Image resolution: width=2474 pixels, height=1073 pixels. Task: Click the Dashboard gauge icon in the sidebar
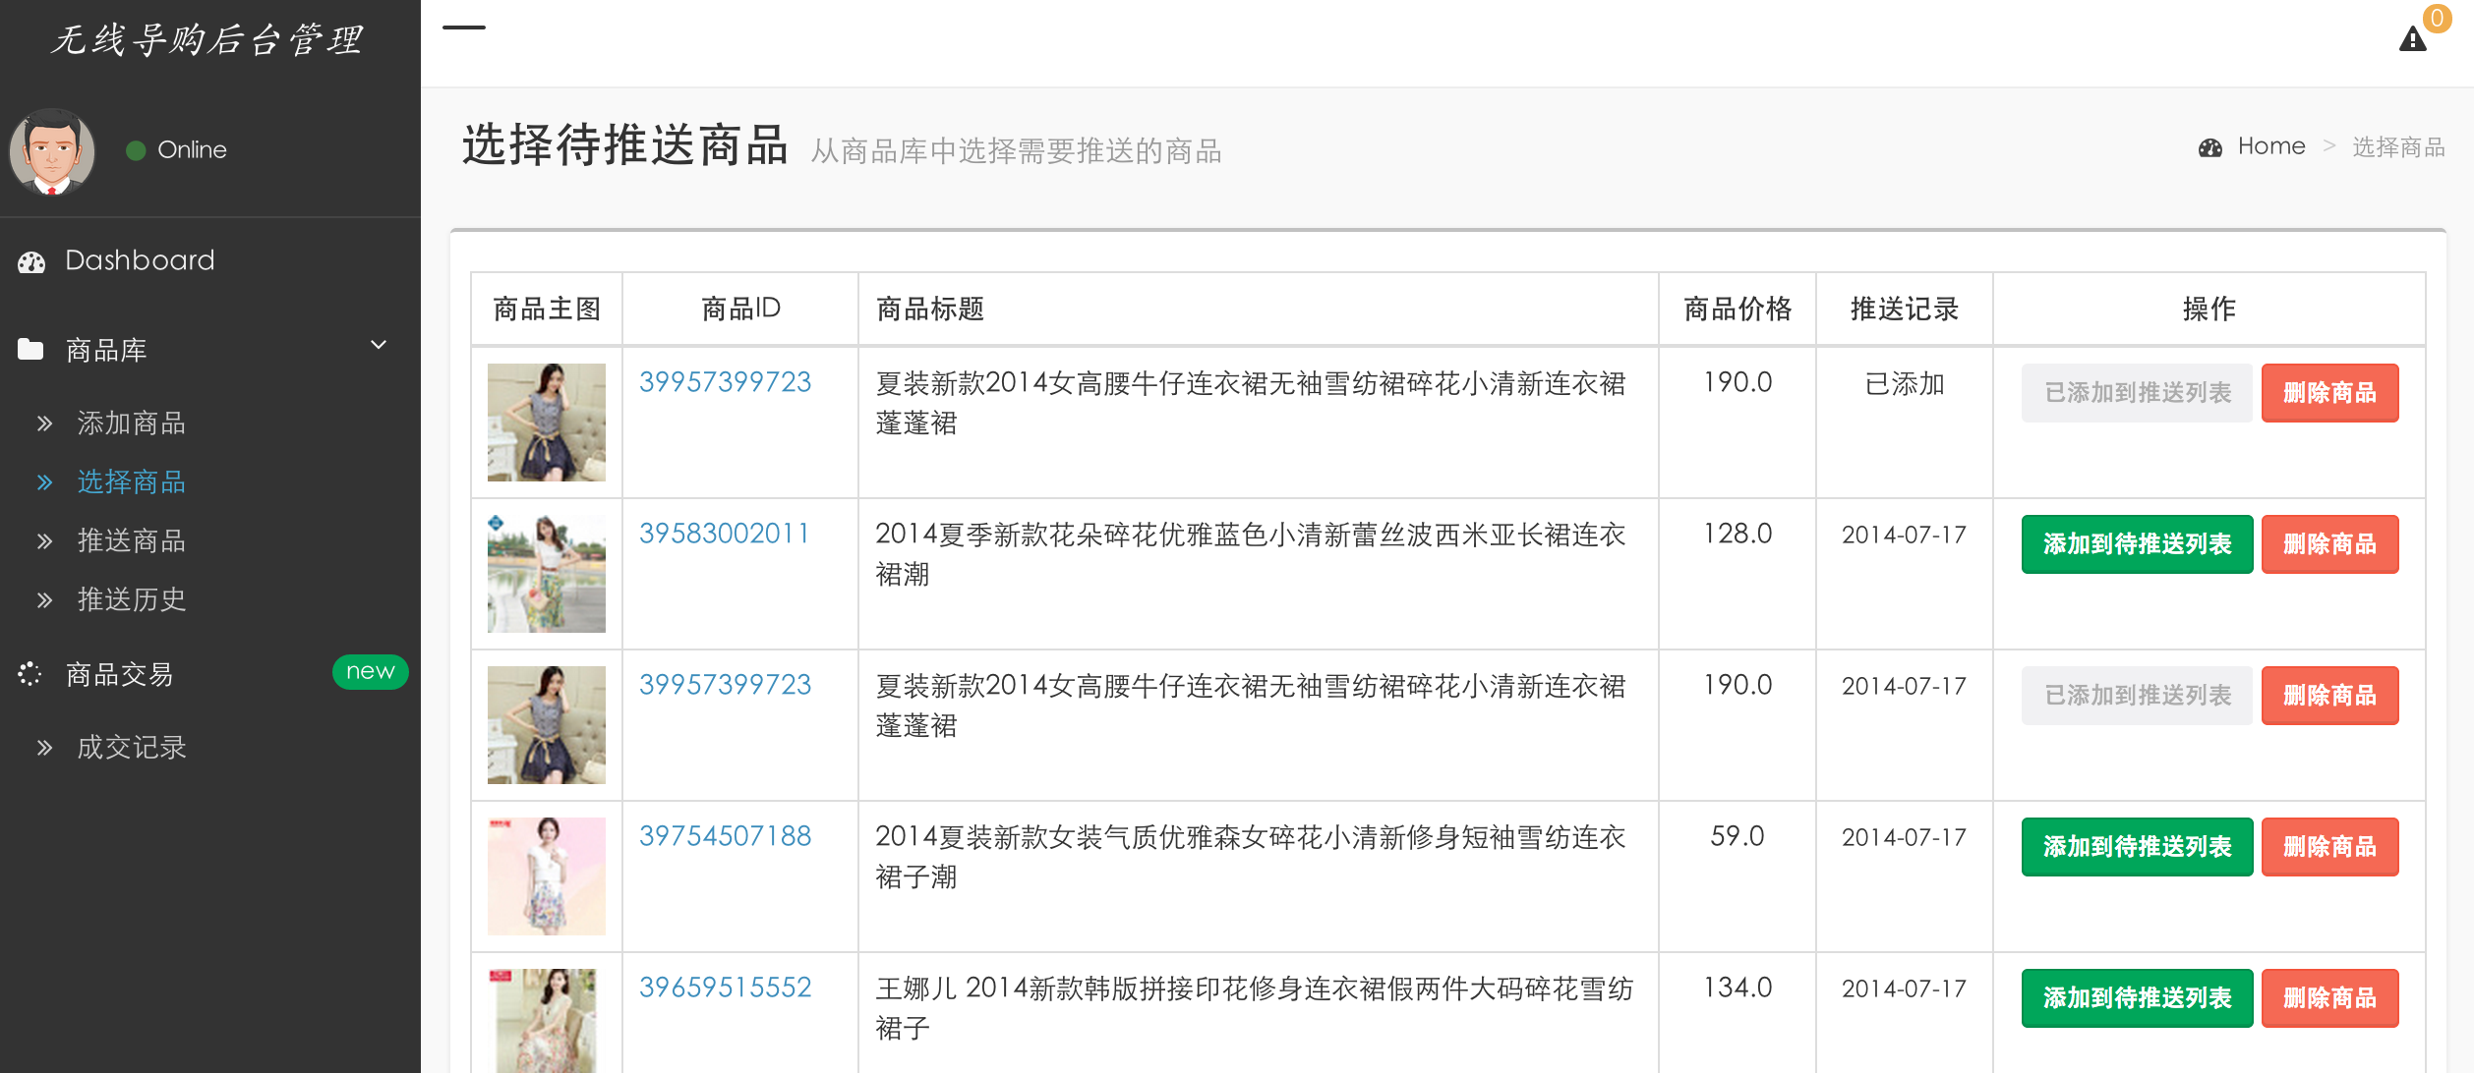(31, 261)
